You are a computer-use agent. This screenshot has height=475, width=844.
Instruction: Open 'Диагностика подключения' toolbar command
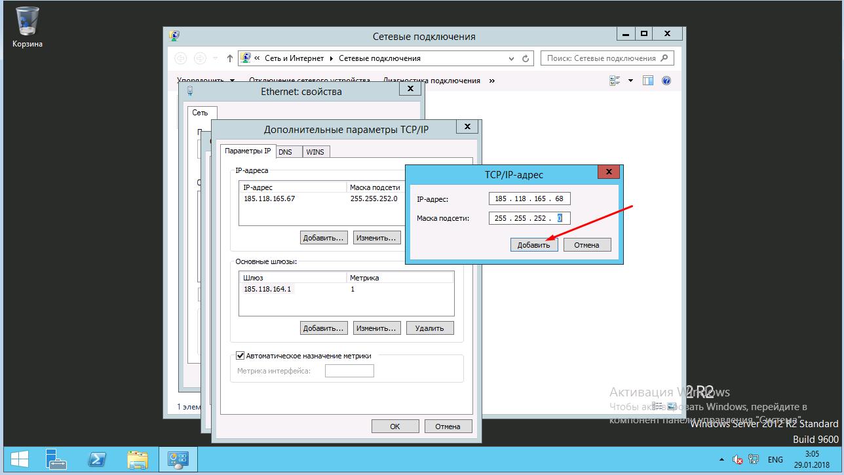tap(431, 81)
